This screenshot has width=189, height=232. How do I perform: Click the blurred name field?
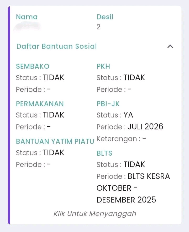pyautogui.click(x=27, y=27)
